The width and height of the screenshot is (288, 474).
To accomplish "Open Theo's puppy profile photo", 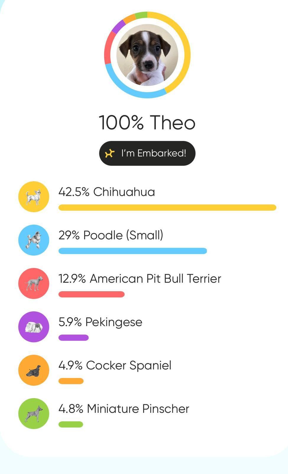I will [147, 55].
